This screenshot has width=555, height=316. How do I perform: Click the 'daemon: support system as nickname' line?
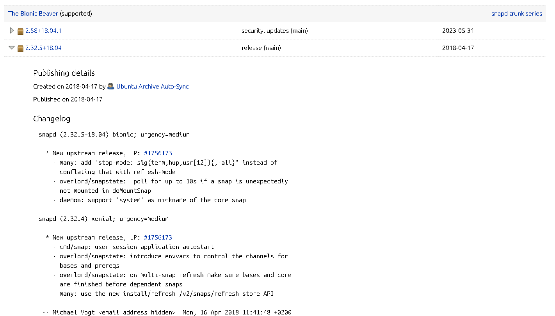tap(149, 200)
